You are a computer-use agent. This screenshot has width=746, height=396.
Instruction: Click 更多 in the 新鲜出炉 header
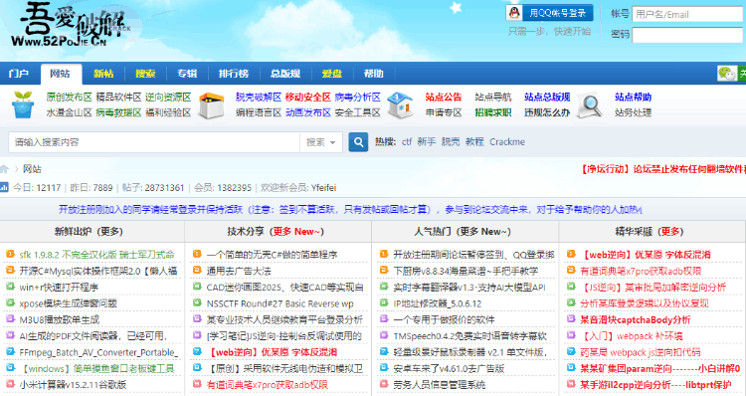pyautogui.click(x=109, y=231)
